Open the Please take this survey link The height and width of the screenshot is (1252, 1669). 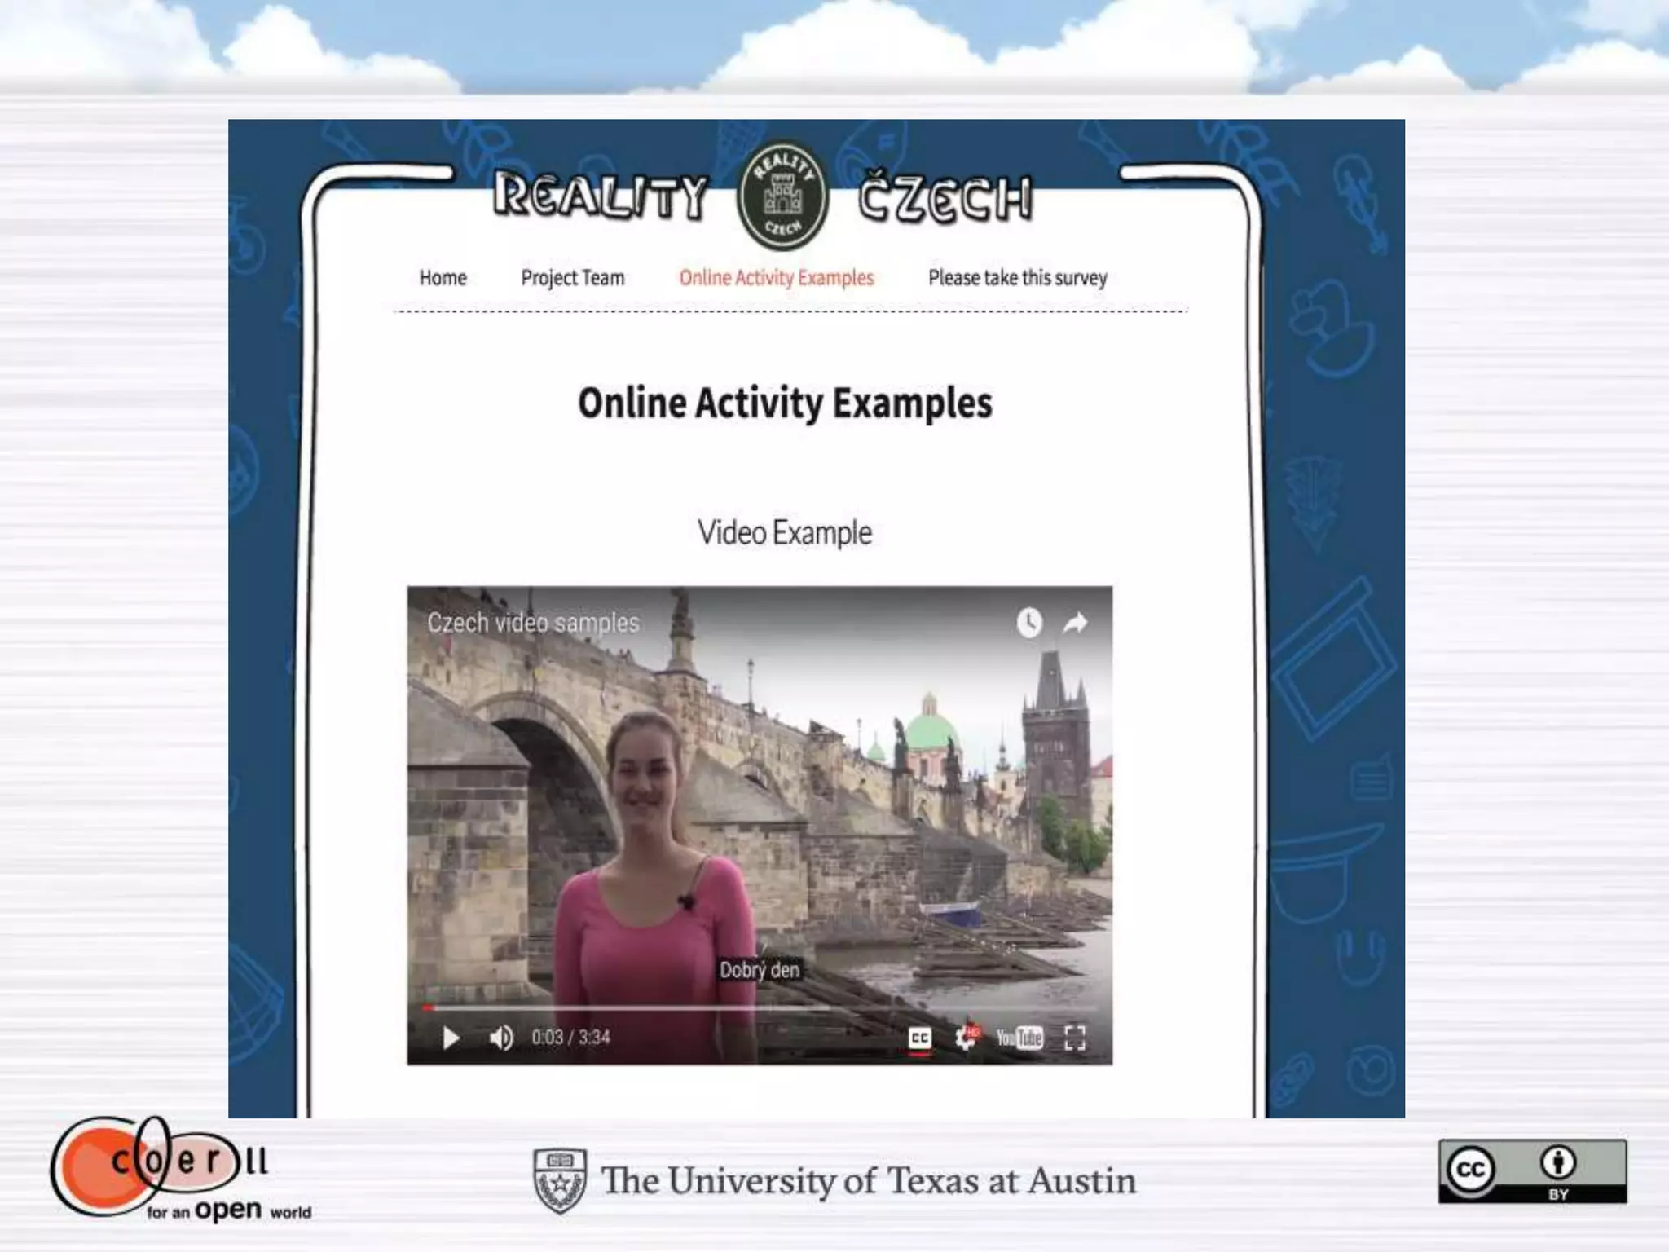pyautogui.click(x=1017, y=278)
